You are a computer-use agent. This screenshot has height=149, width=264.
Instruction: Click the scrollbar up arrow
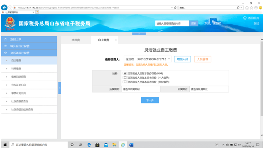[x=262, y=39]
